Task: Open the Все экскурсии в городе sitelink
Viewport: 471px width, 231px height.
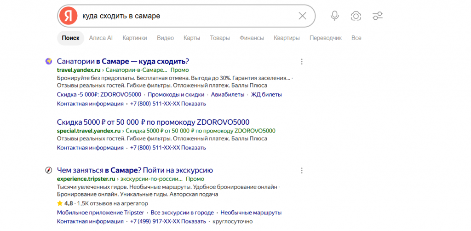Action: 182,213
